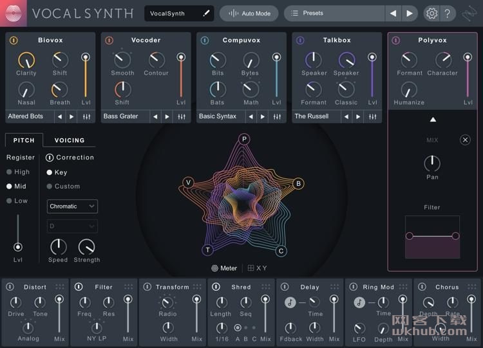
Task: Open the help question mark icon
Action: [x=448, y=14]
